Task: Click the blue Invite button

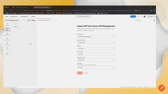Action: click(x=133, y=16)
